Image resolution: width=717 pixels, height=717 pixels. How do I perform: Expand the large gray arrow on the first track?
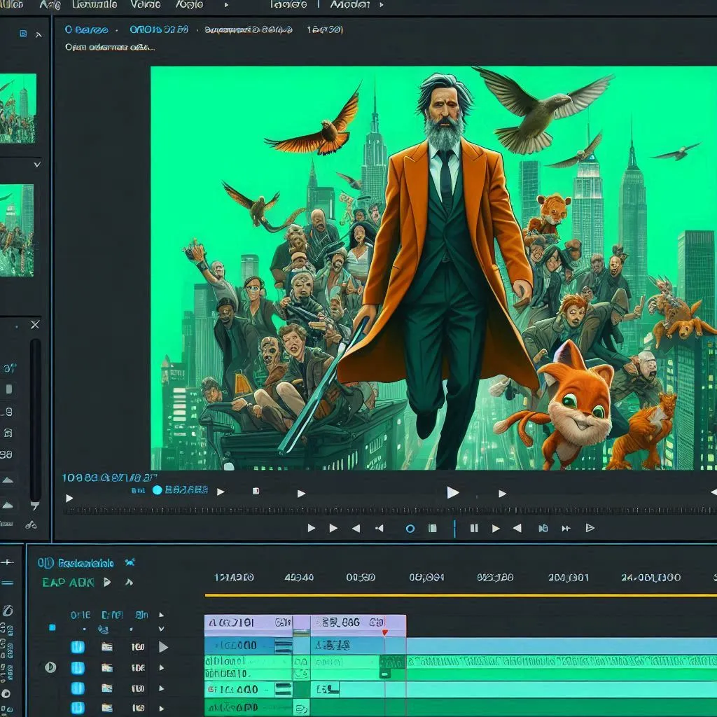click(163, 647)
